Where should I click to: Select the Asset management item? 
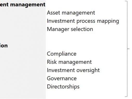click(71, 13)
